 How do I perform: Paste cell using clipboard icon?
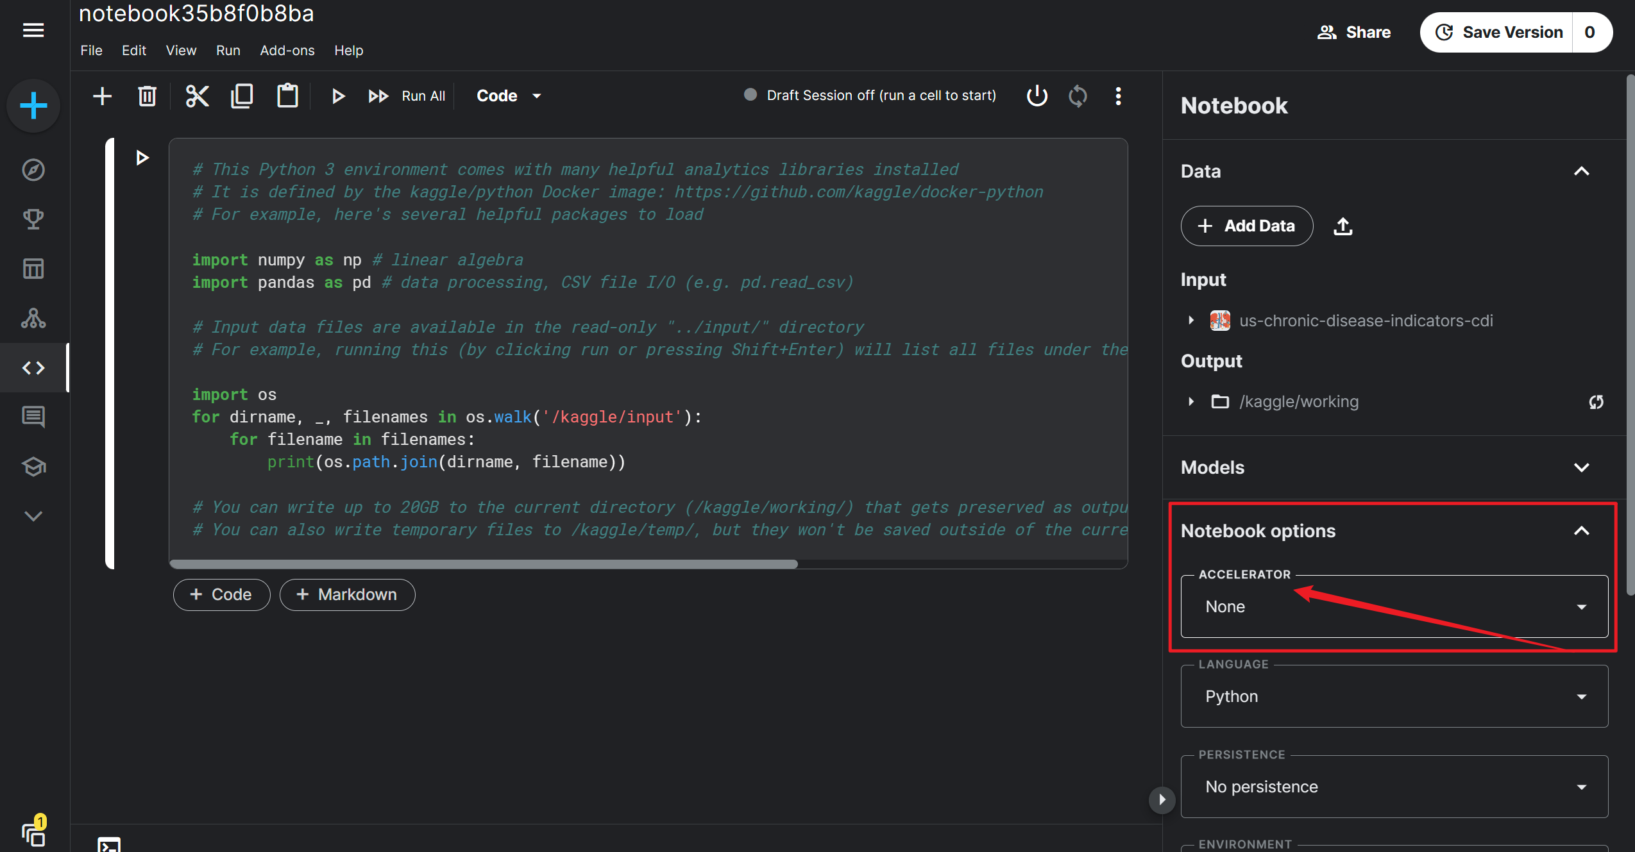[x=287, y=96]
